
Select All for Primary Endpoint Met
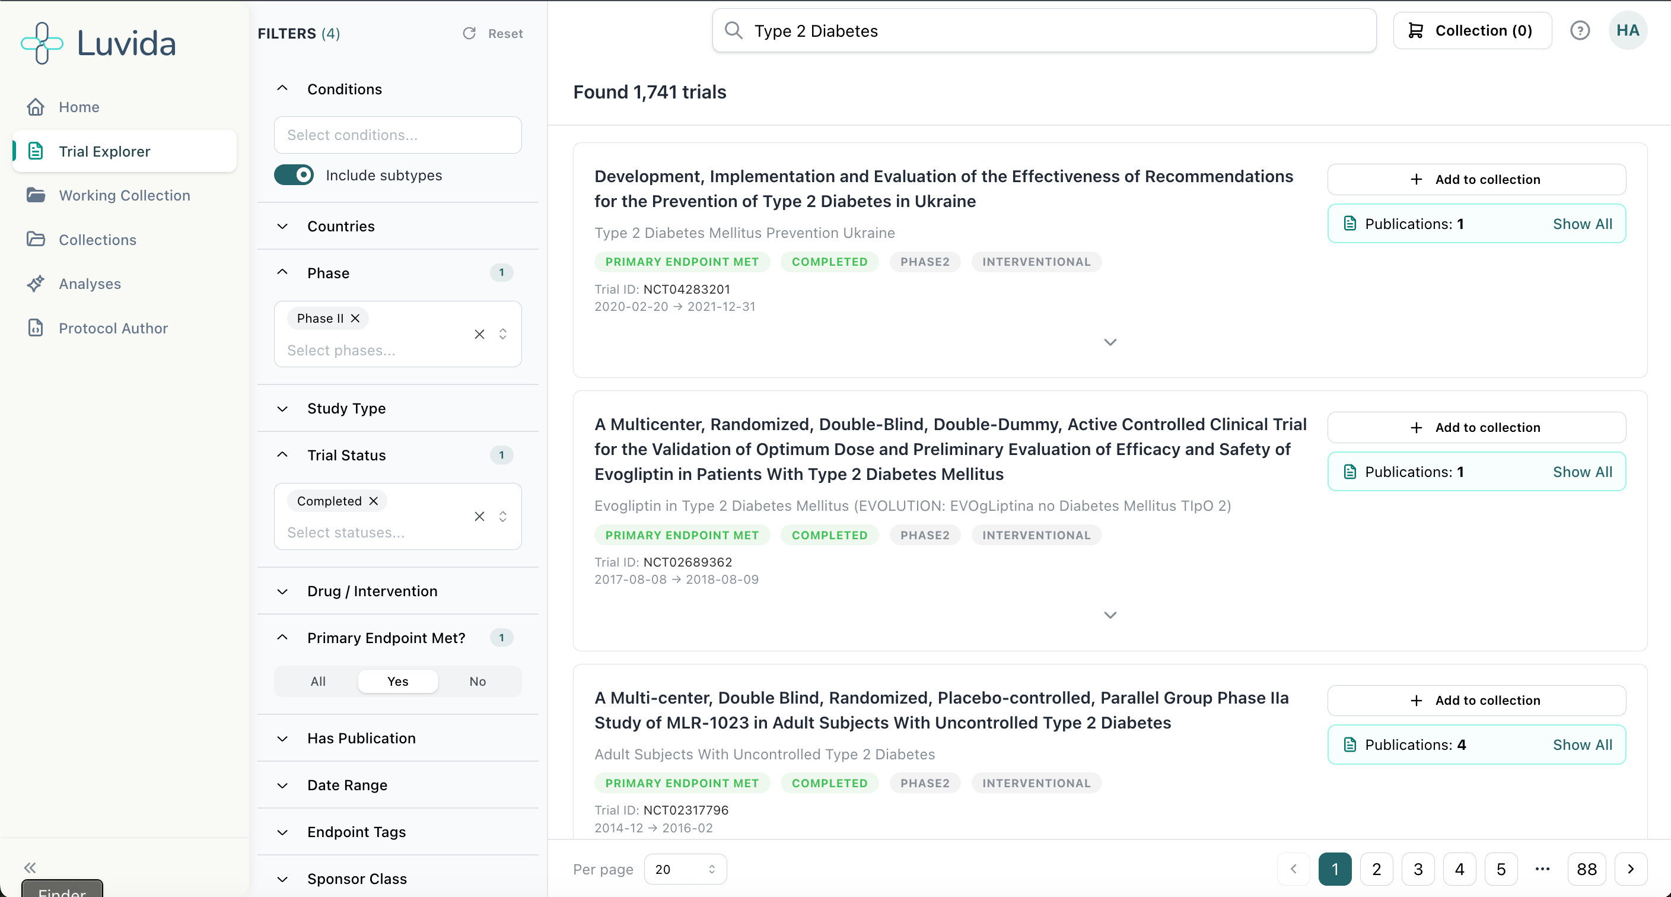pos(318,681)
